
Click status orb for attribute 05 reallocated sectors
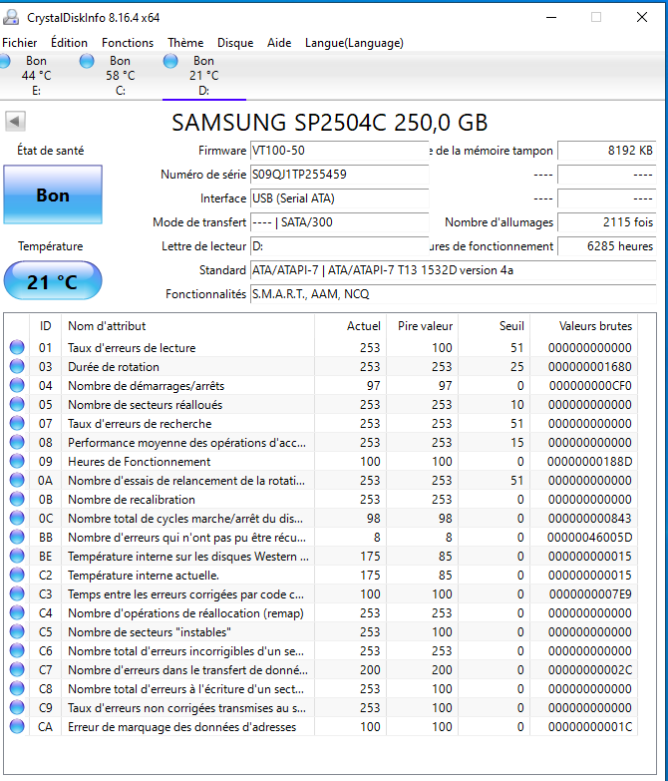tap(17, 405)
